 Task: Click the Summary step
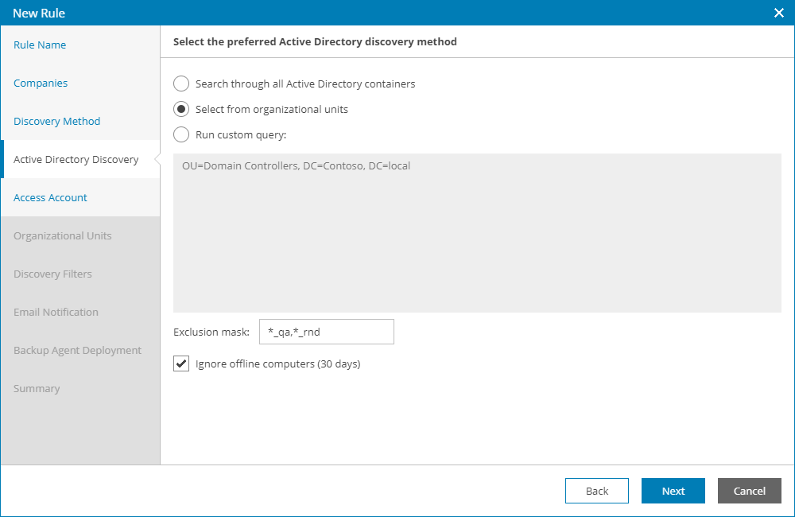coord(37,389)
